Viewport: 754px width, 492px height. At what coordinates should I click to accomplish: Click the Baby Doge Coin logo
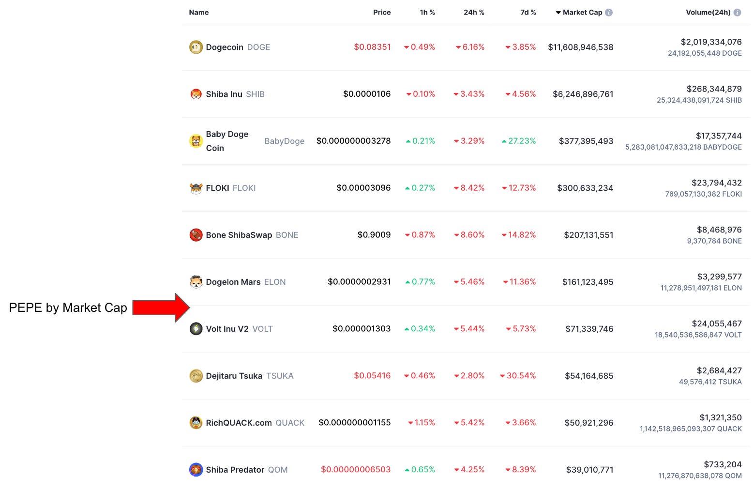click(196, 141)
